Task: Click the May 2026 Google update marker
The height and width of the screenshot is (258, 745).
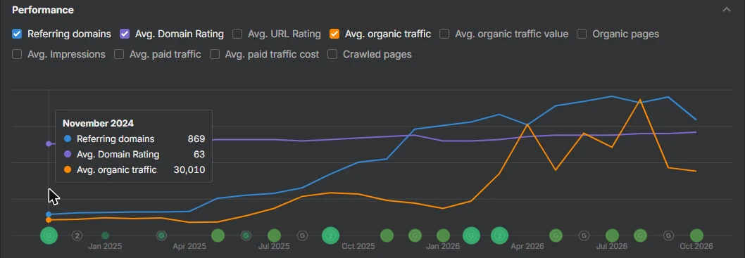Action: pyautogui.click(x=556, y=236)
